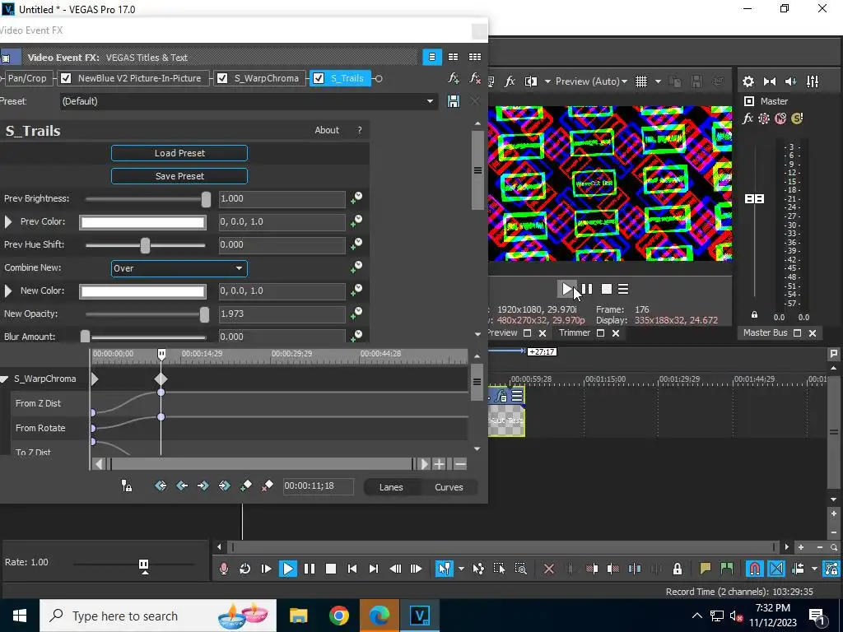Click the Prev Hue Shift value field

(x=282, y=245)
